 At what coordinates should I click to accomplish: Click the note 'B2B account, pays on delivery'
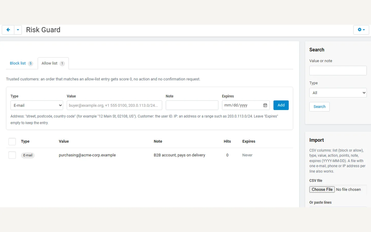179,155
